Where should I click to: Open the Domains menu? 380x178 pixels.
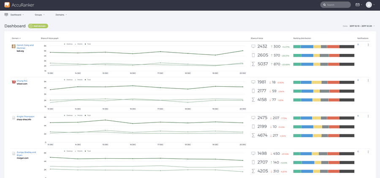click(61, 15)
